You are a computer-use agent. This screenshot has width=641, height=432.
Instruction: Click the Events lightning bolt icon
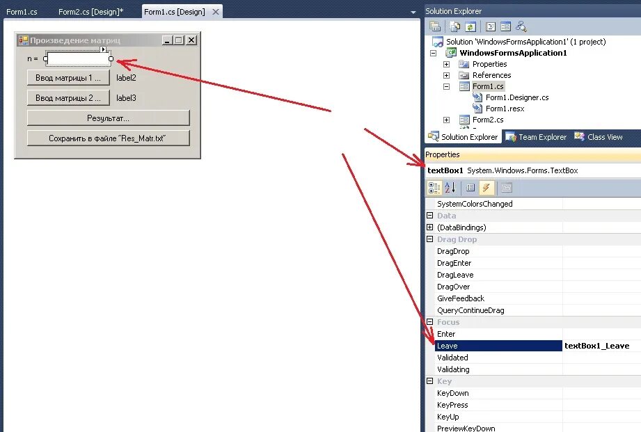pyautogui.click(x=486, y=188)
